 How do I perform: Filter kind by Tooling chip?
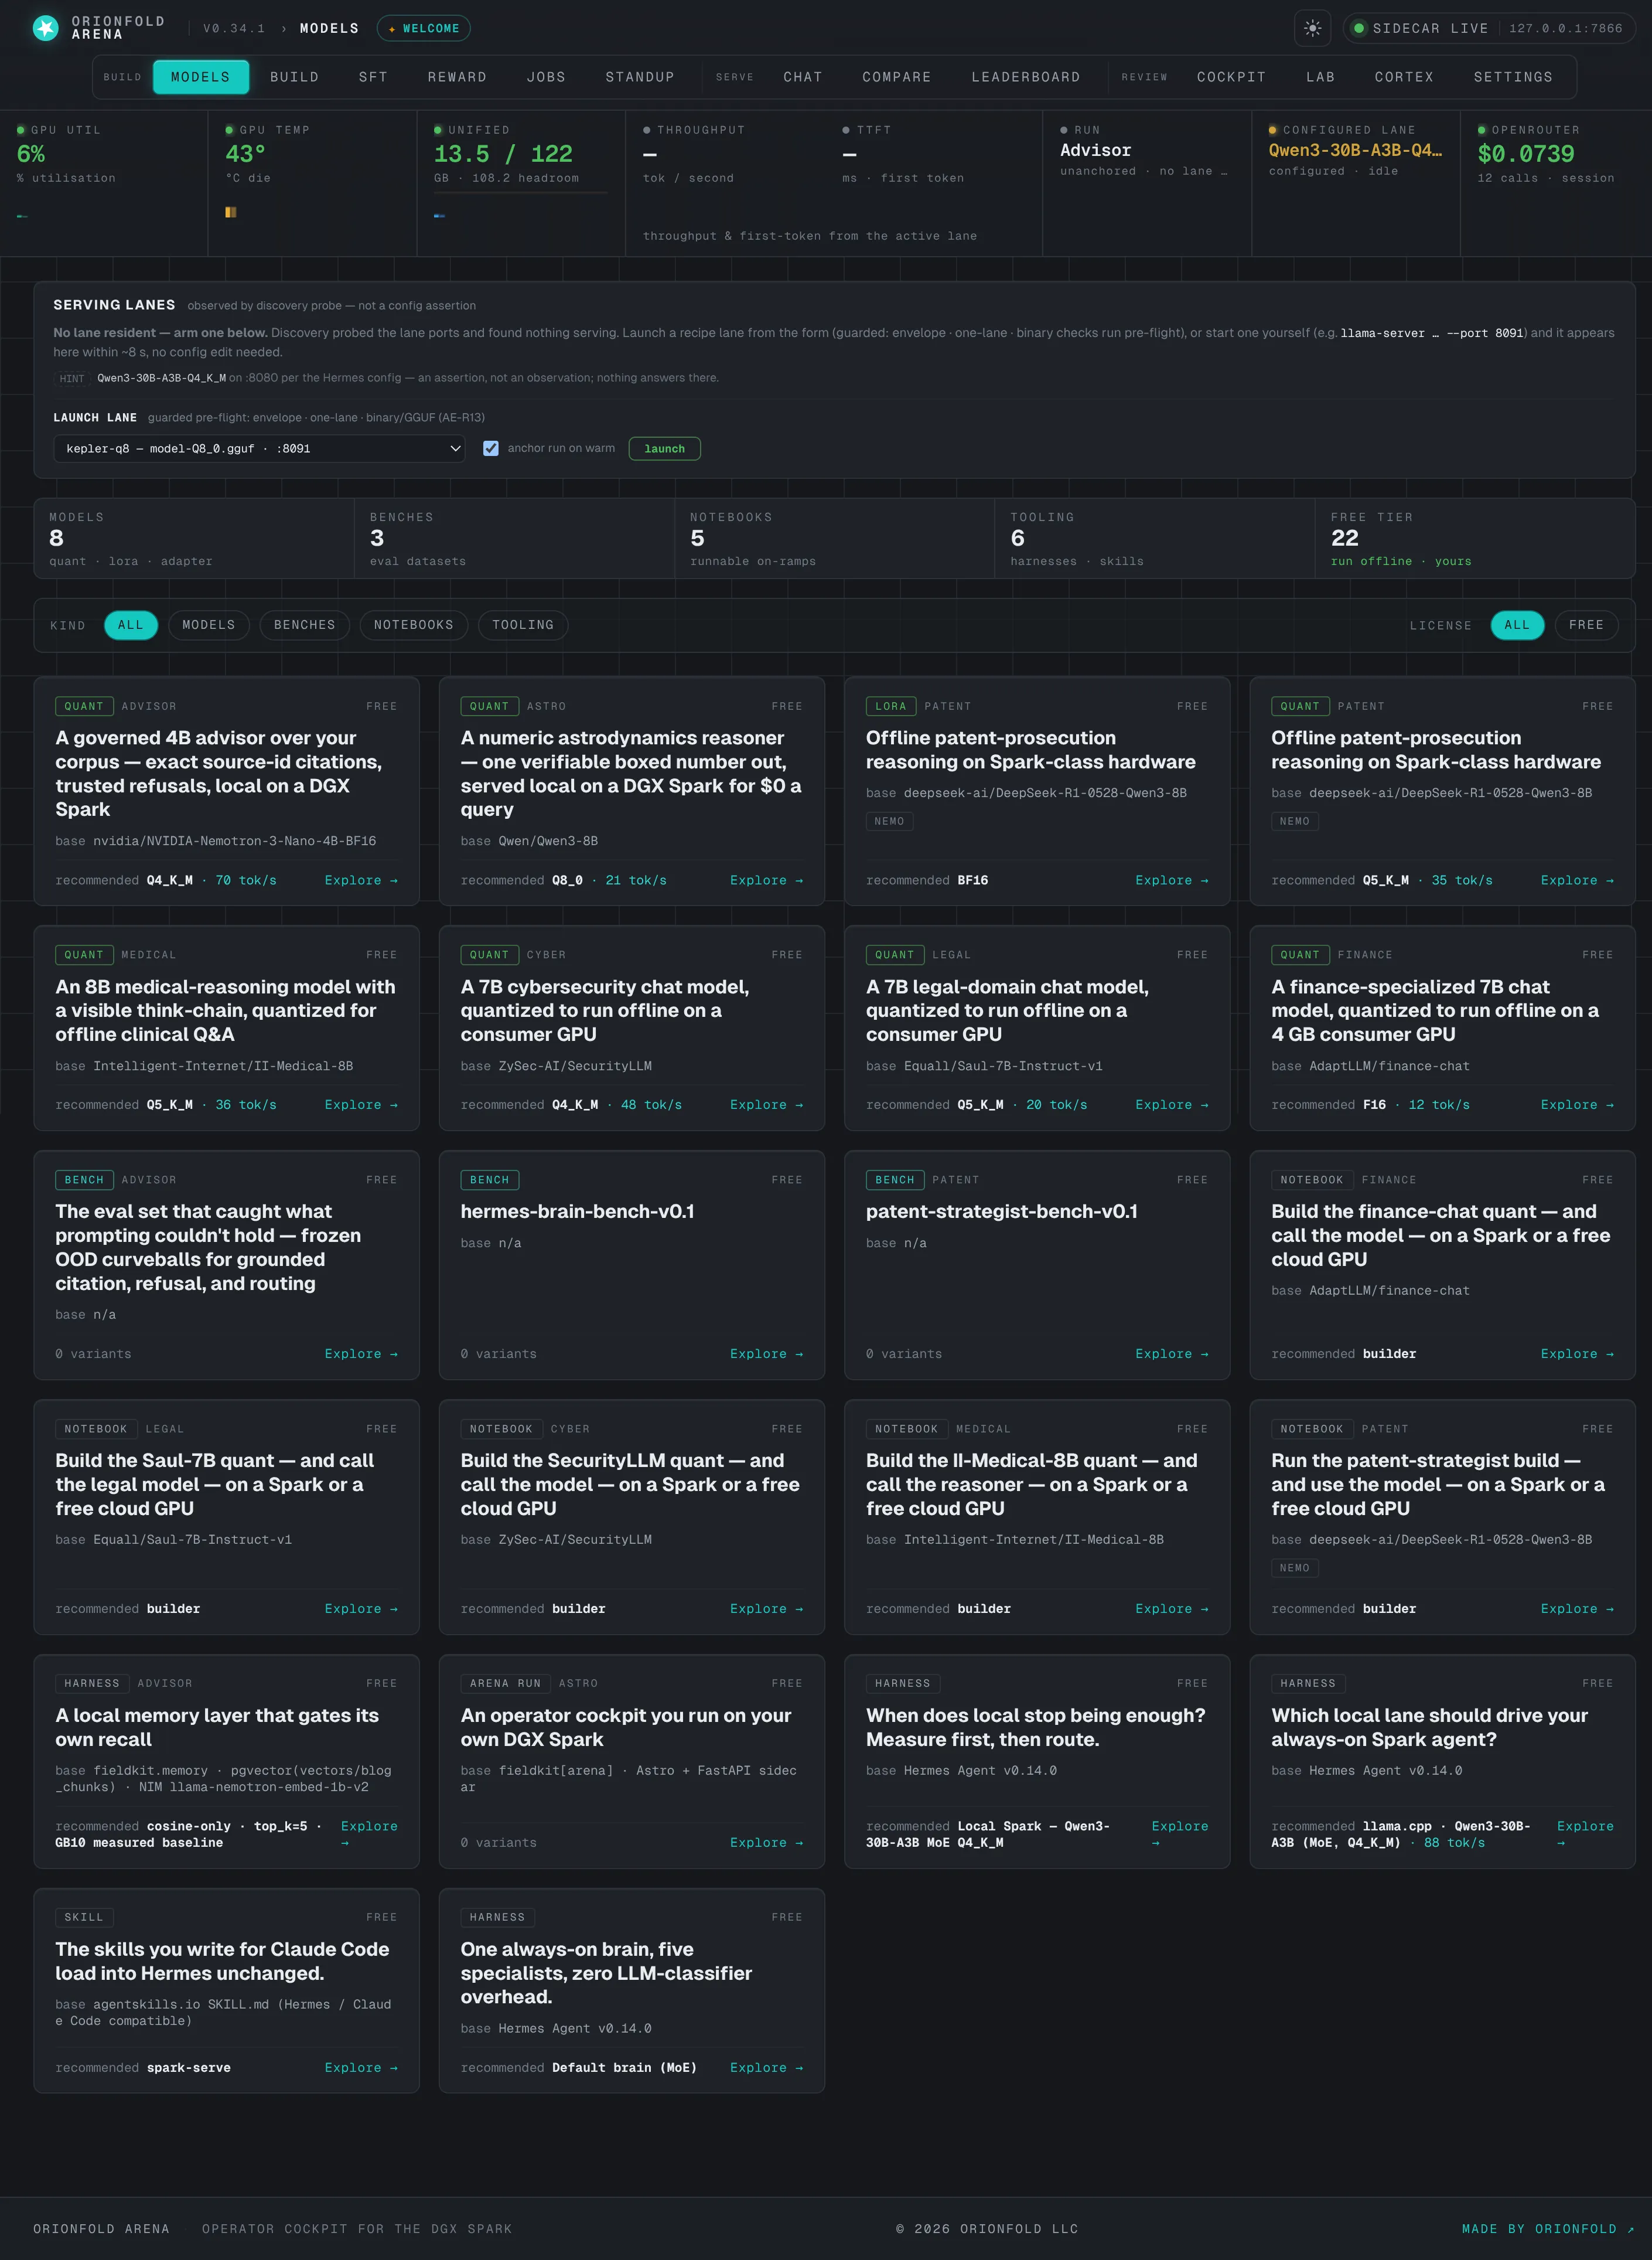[523, 625]
